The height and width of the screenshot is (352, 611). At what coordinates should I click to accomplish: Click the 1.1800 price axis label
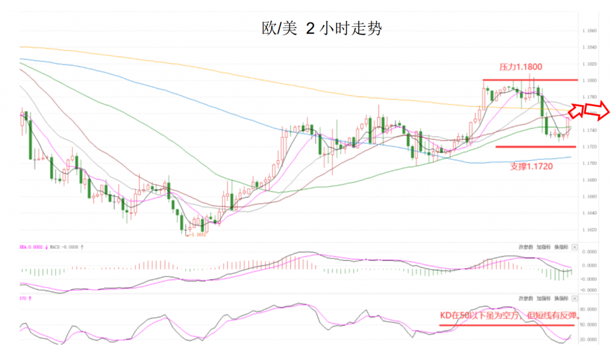coord(590,81)
